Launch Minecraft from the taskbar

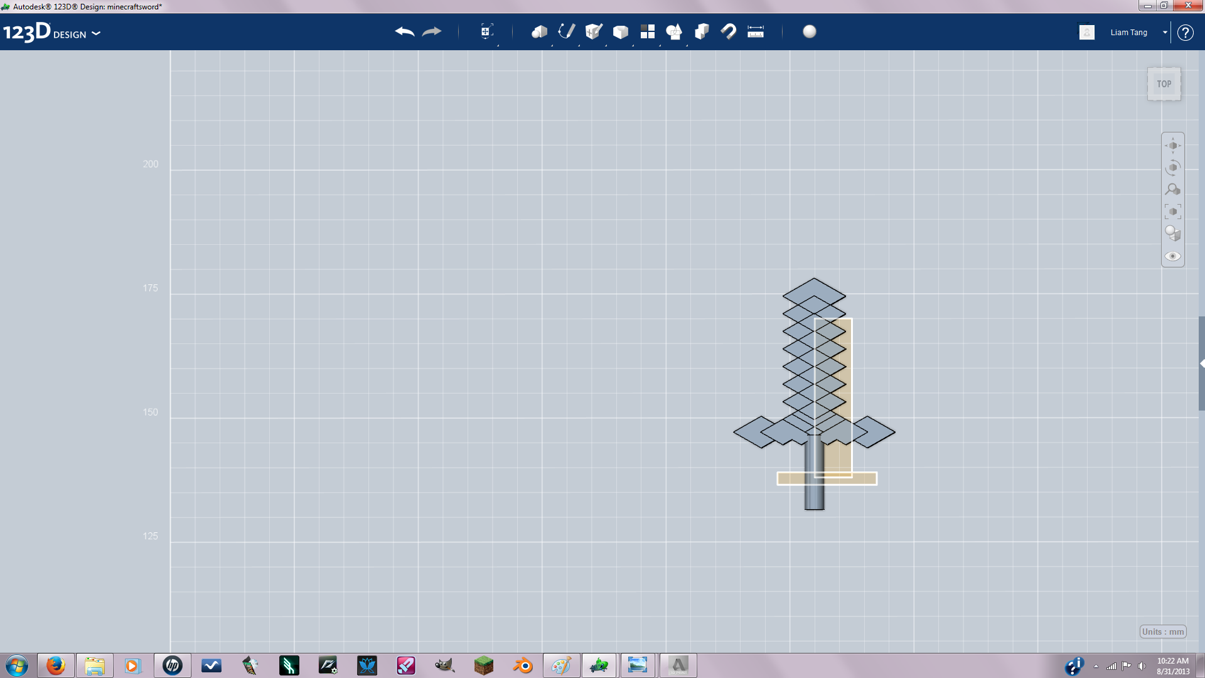pos(483,665)
